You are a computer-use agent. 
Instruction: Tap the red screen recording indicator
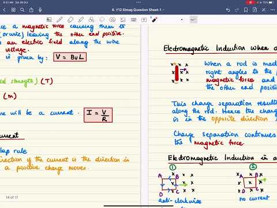coord(251,2)
